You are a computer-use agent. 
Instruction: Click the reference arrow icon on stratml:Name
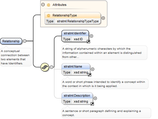click(89, 75)
